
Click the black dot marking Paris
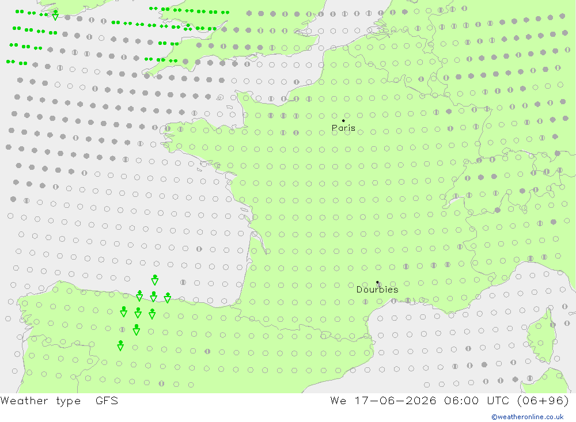343,120
